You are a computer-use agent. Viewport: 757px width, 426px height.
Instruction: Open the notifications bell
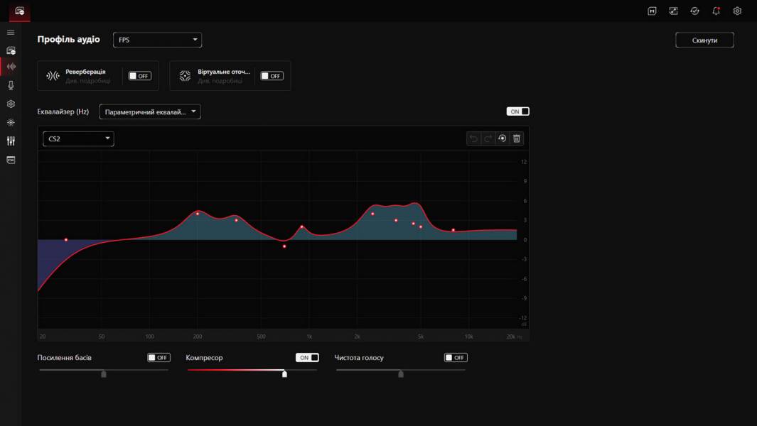(x=716, y=11)
